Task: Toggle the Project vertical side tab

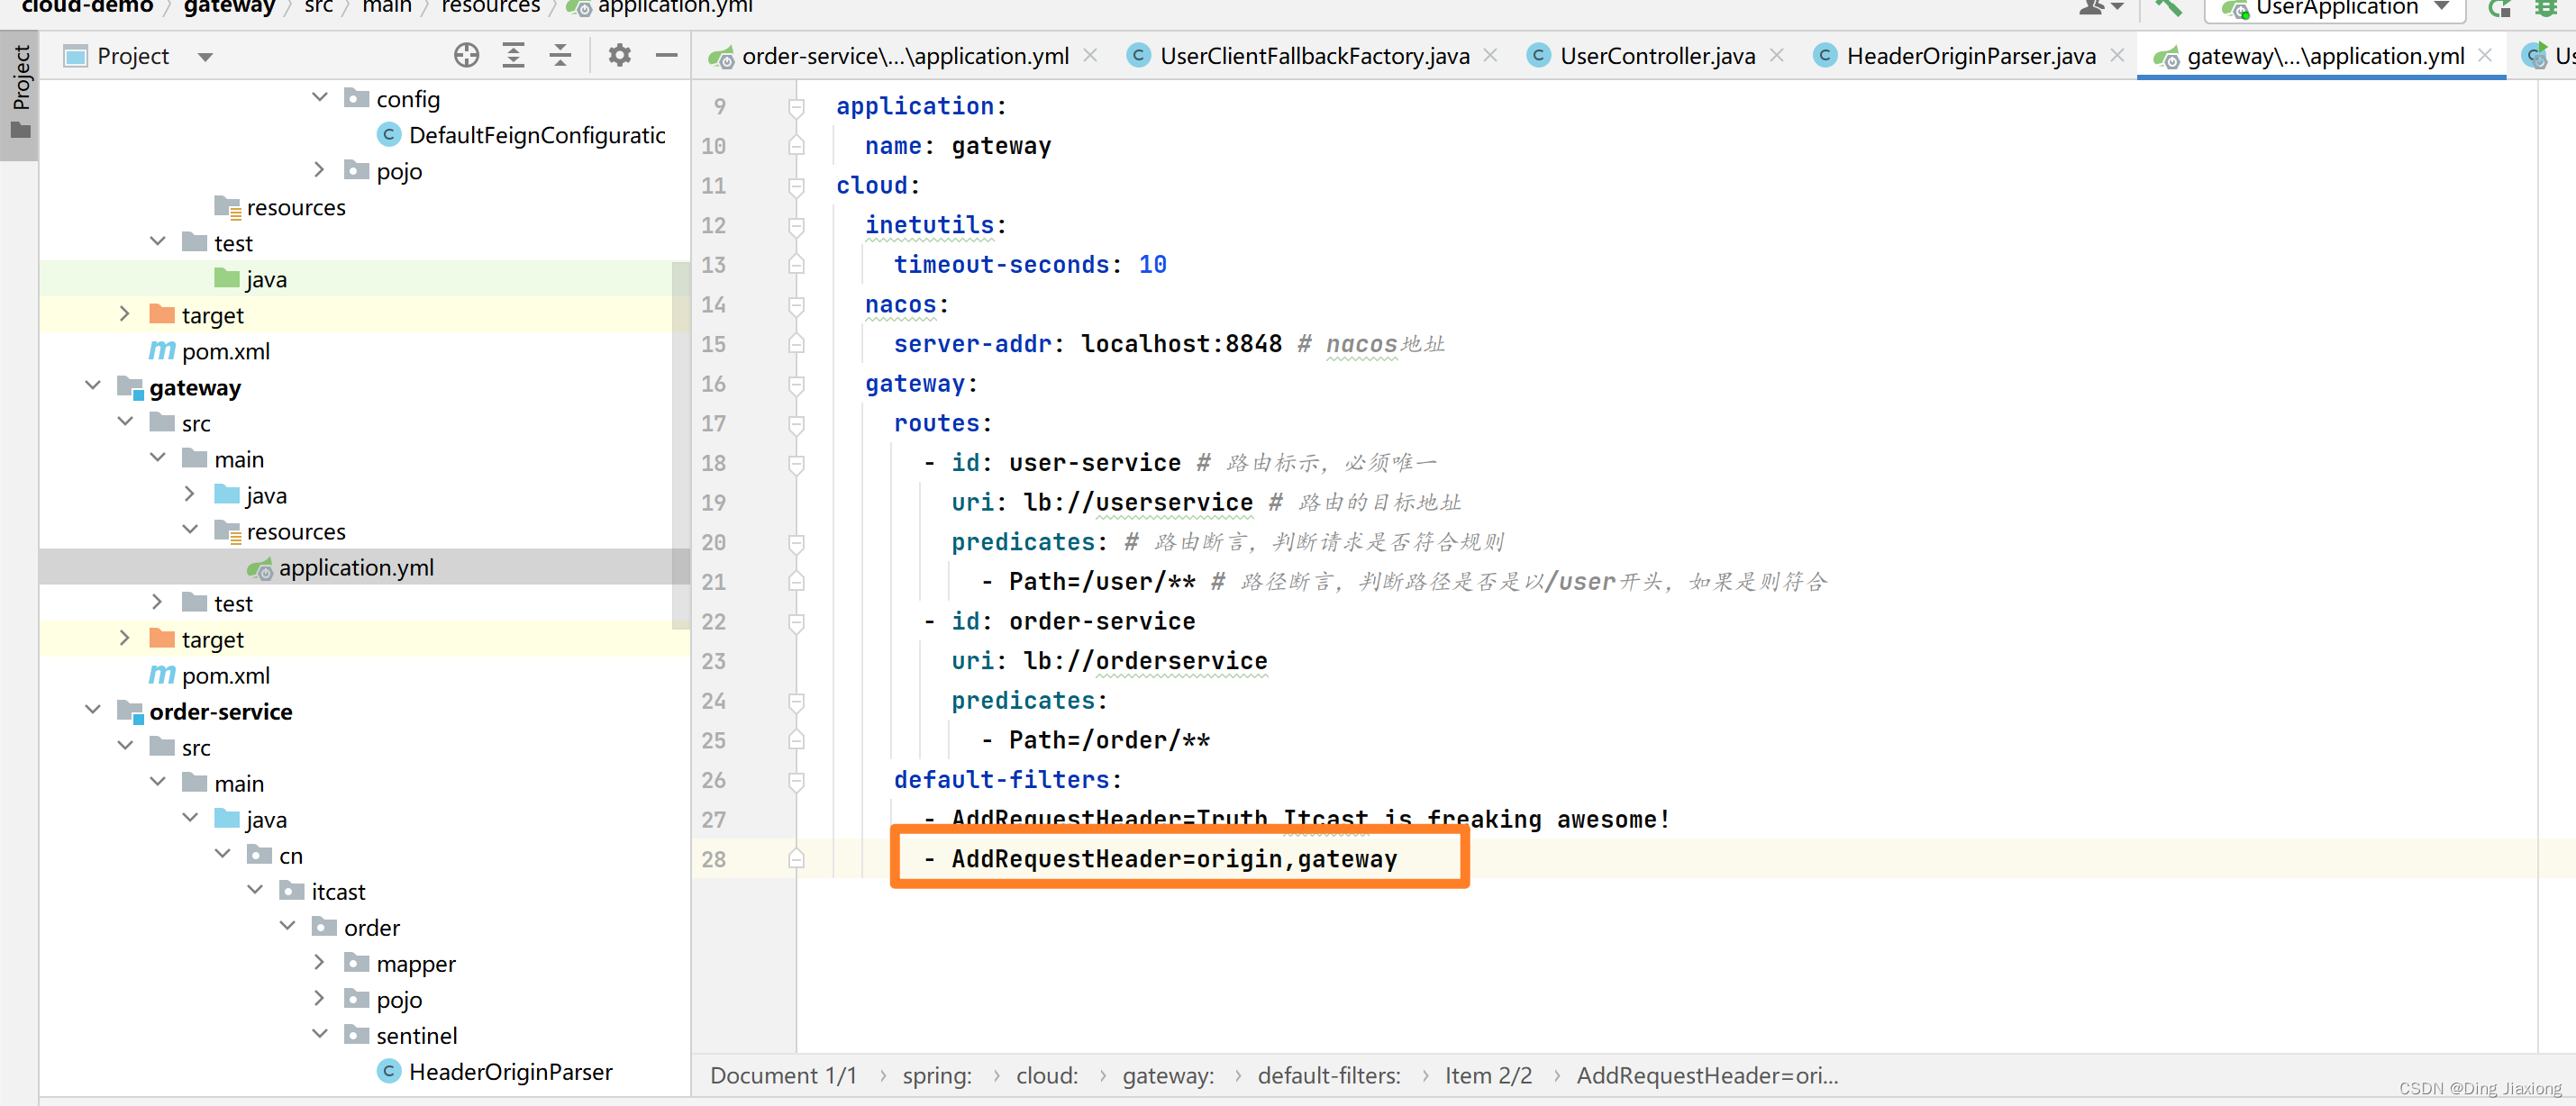Action: [20, 95]
